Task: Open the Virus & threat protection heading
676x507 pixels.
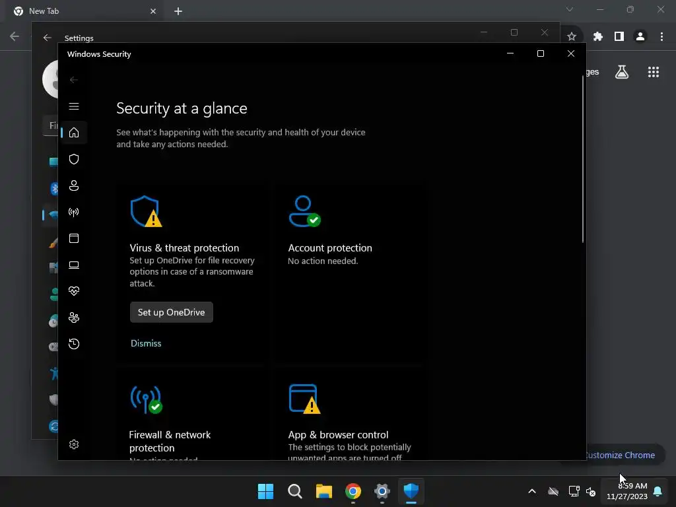Action: point(184,248)
